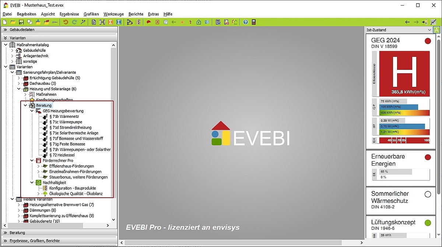The width and height of the screenshot is (442, 247).
Task: Collapse the GEG Heizungsbewertung node arrow
Action: coord(32,111)
